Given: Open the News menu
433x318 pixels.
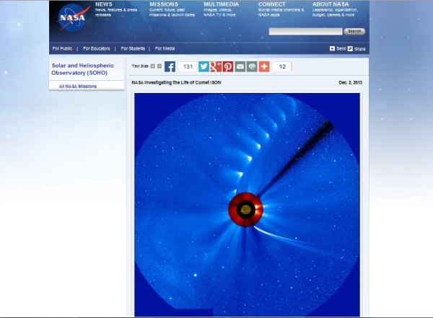Looking at the screenshot, I should (103, 4).
